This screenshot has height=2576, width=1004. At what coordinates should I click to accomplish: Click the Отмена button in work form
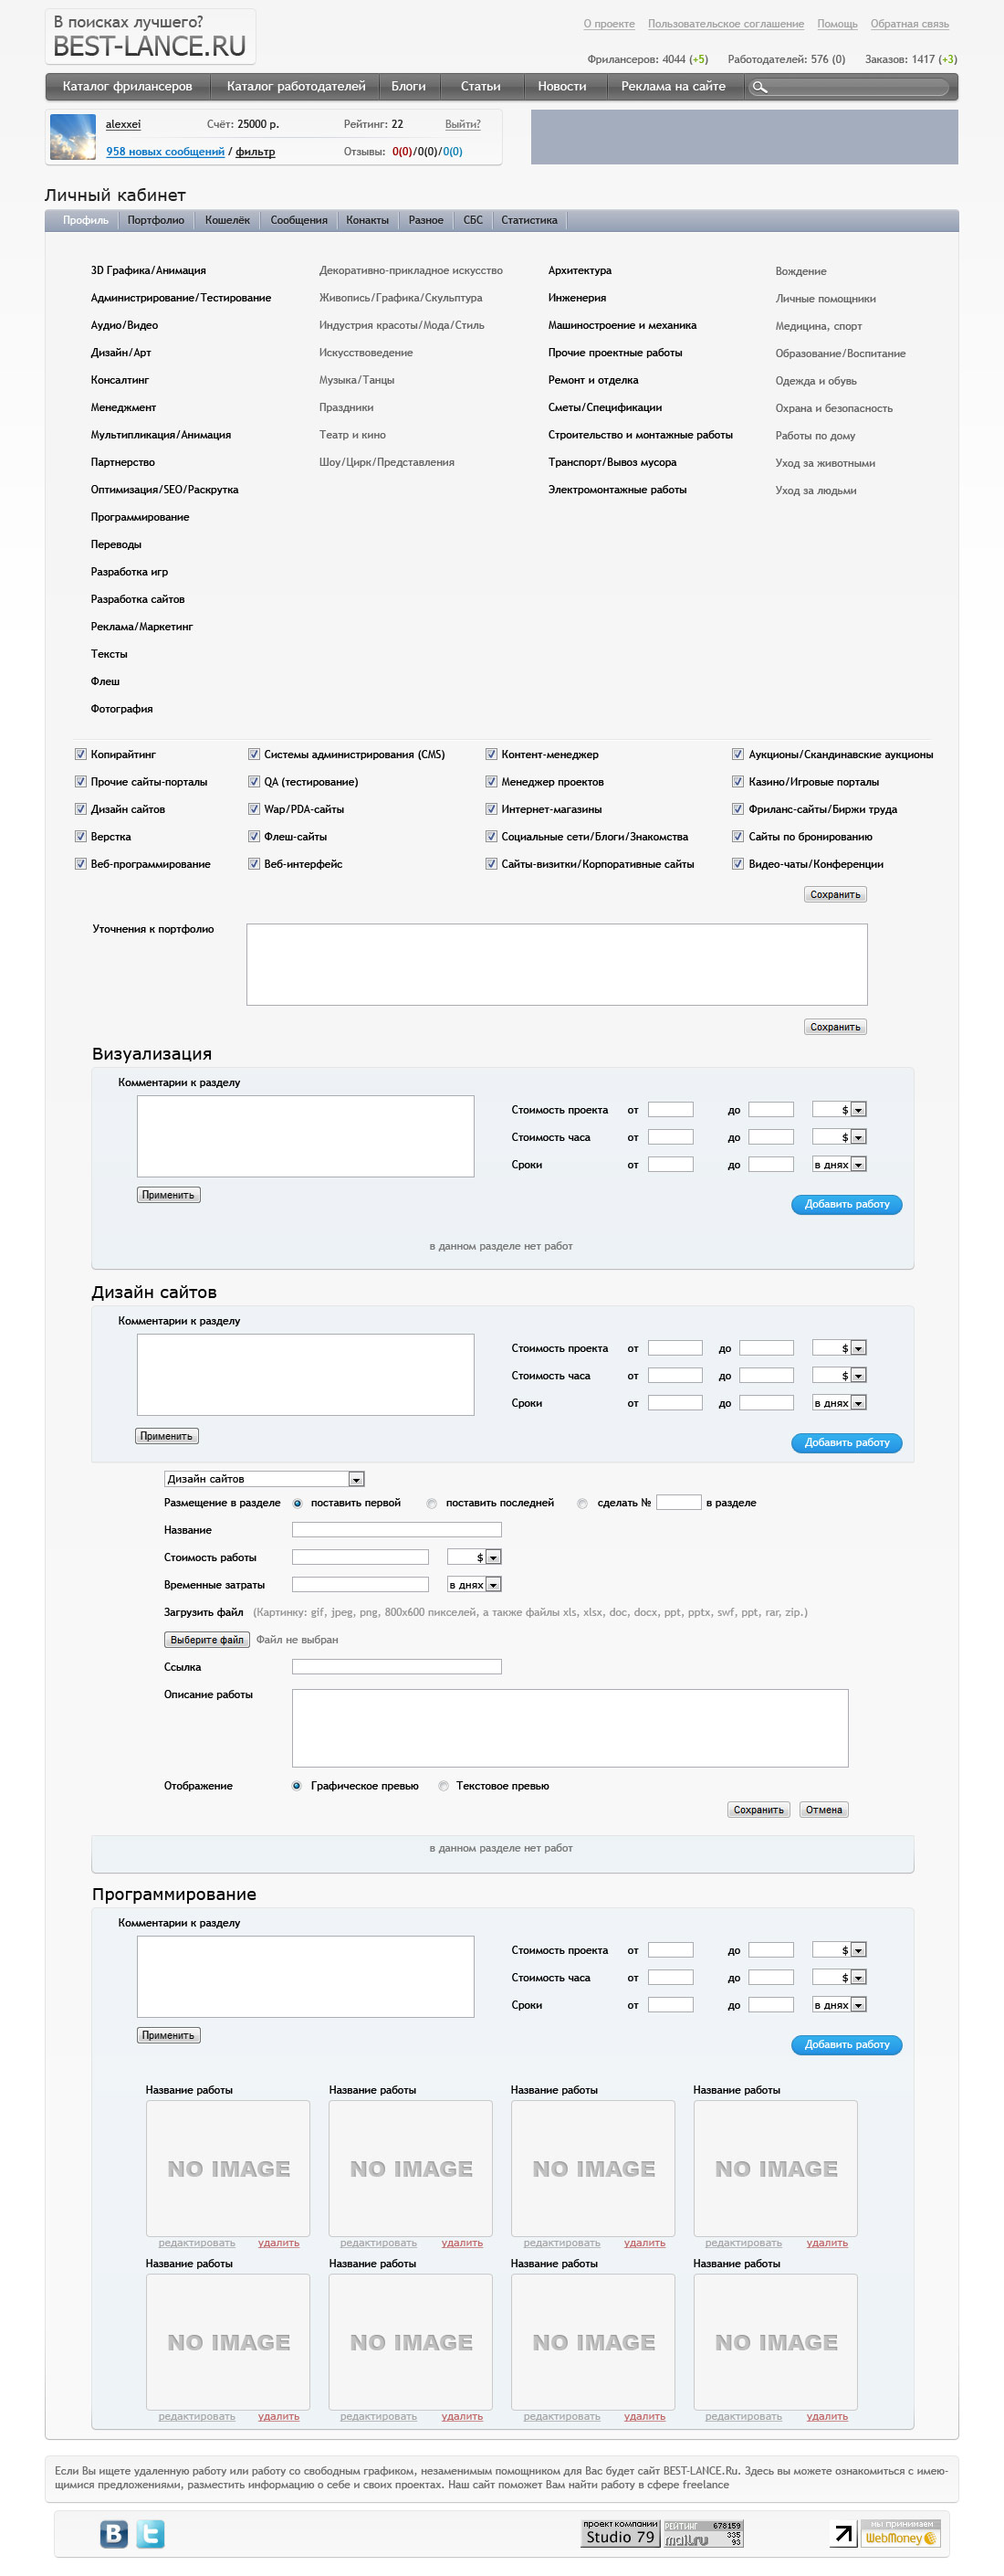[x=824, y=1810]
